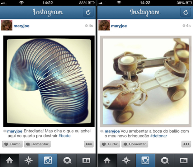Open activity heart bubble on right screen
Screen dimensions: 193x167
click(x=165, y=160)
